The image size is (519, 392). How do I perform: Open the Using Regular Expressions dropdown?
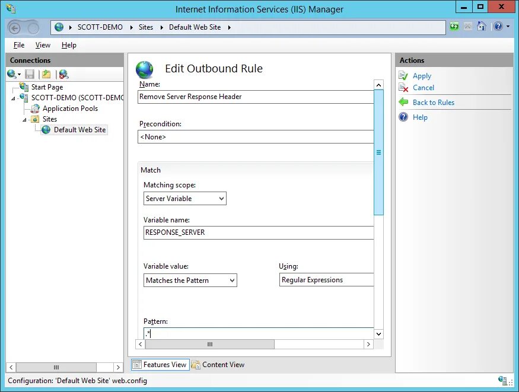[326, 280]
